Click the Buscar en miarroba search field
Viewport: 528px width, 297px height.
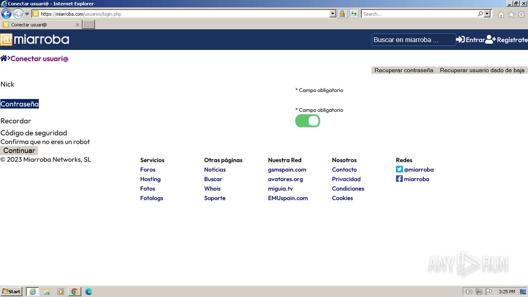(414, 40)
